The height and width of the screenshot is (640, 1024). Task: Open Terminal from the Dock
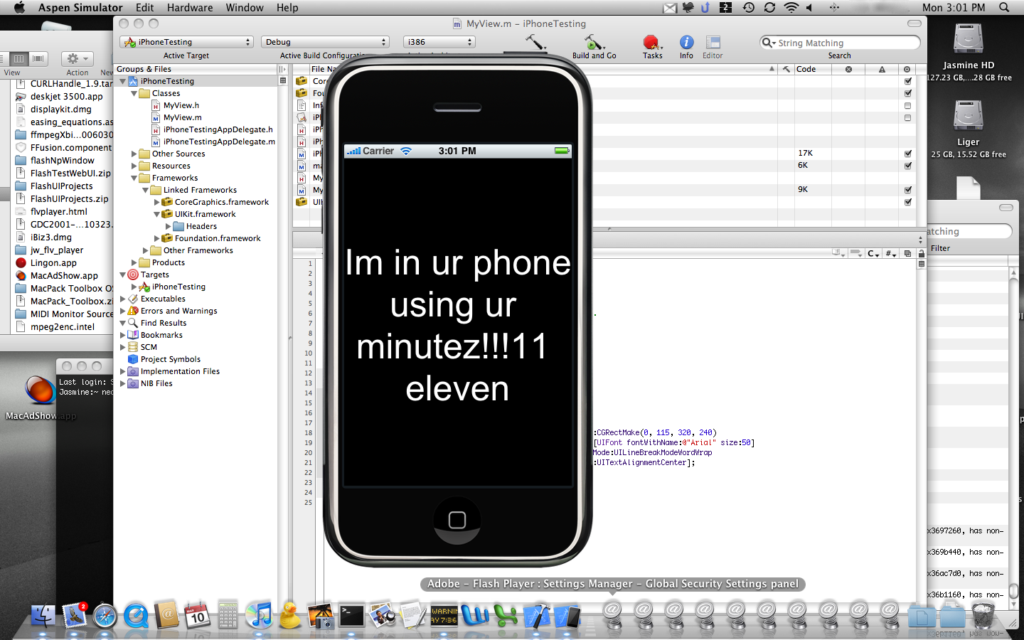tap(351, 615)
